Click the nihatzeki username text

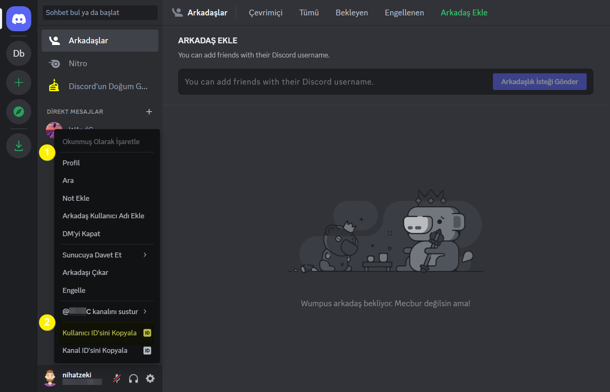pos(77,375)
